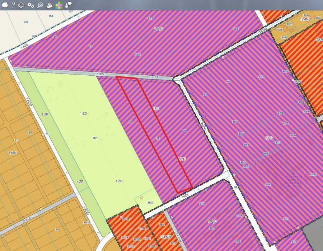This screenshot has height=251, width=323.
Task: Click parcel 18 on the map
Action: (130, 122)
